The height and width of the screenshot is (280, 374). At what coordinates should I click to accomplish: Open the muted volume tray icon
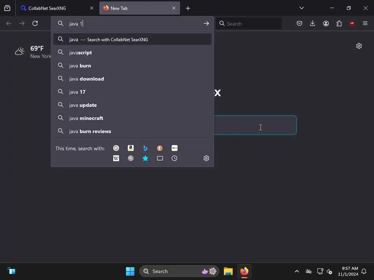point(329,271)
